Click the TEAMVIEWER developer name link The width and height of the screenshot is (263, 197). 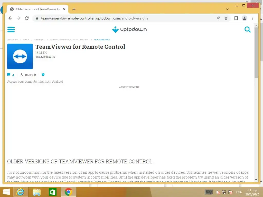pyautogui.click(x=45, y=57)
